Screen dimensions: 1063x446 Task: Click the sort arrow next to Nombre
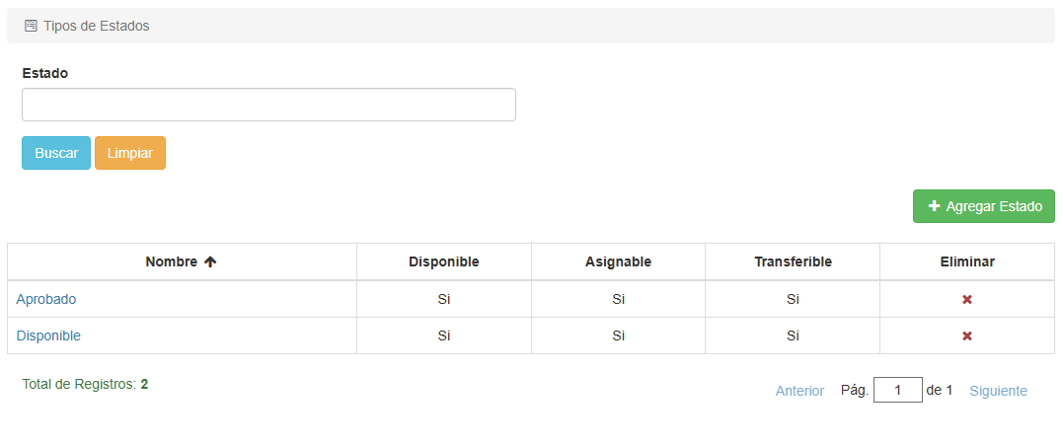(x=210, y=261)
